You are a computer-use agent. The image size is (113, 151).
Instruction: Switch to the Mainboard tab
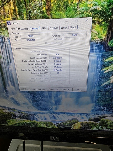click(x=23, y=29)
